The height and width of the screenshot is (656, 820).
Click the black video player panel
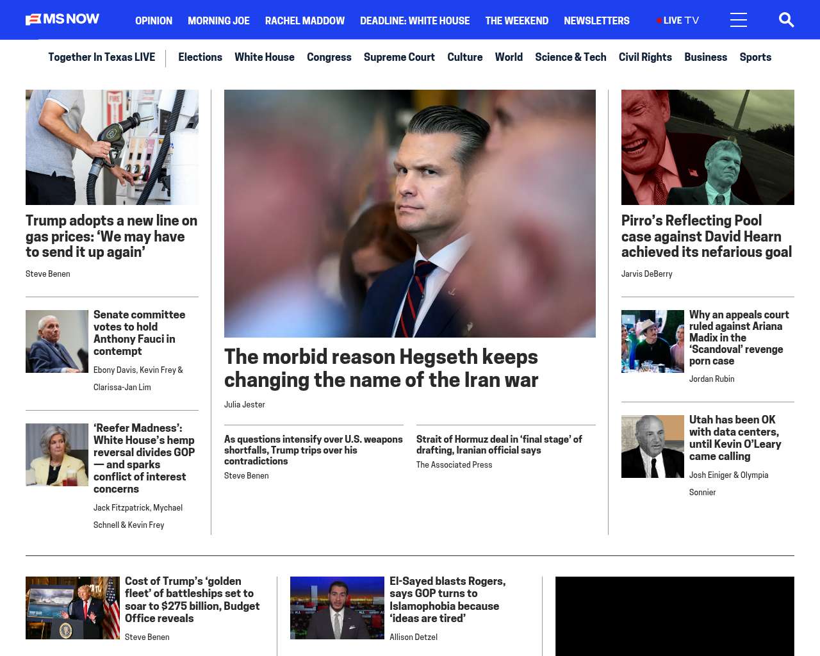pos(675,616)
